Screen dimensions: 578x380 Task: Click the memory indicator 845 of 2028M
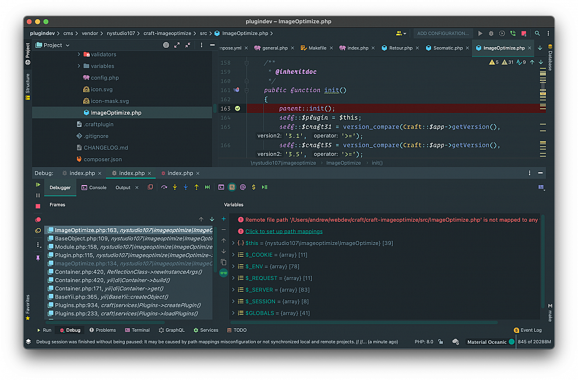pyautogui.click(x=534, y=342)
